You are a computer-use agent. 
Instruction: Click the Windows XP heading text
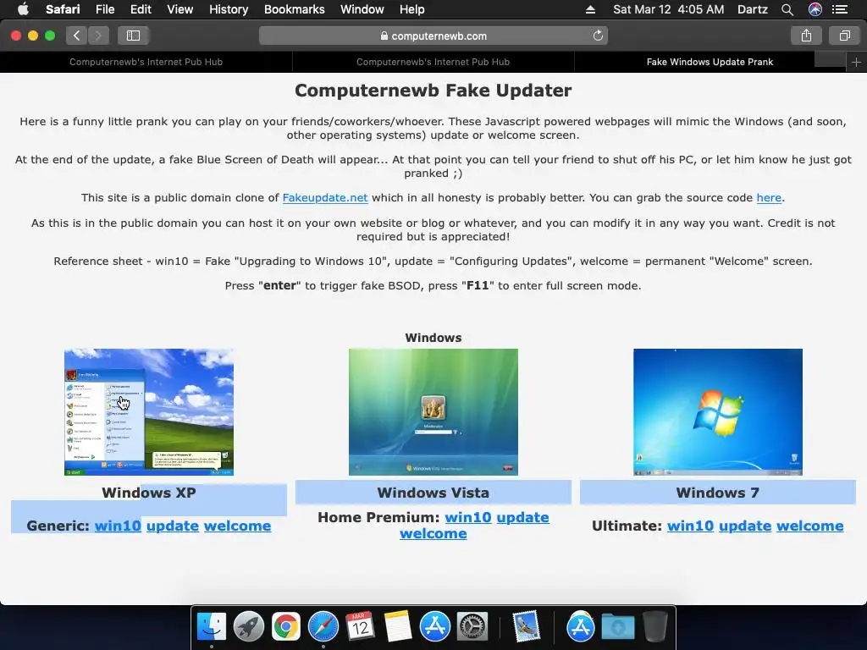[x=149, y=493]
